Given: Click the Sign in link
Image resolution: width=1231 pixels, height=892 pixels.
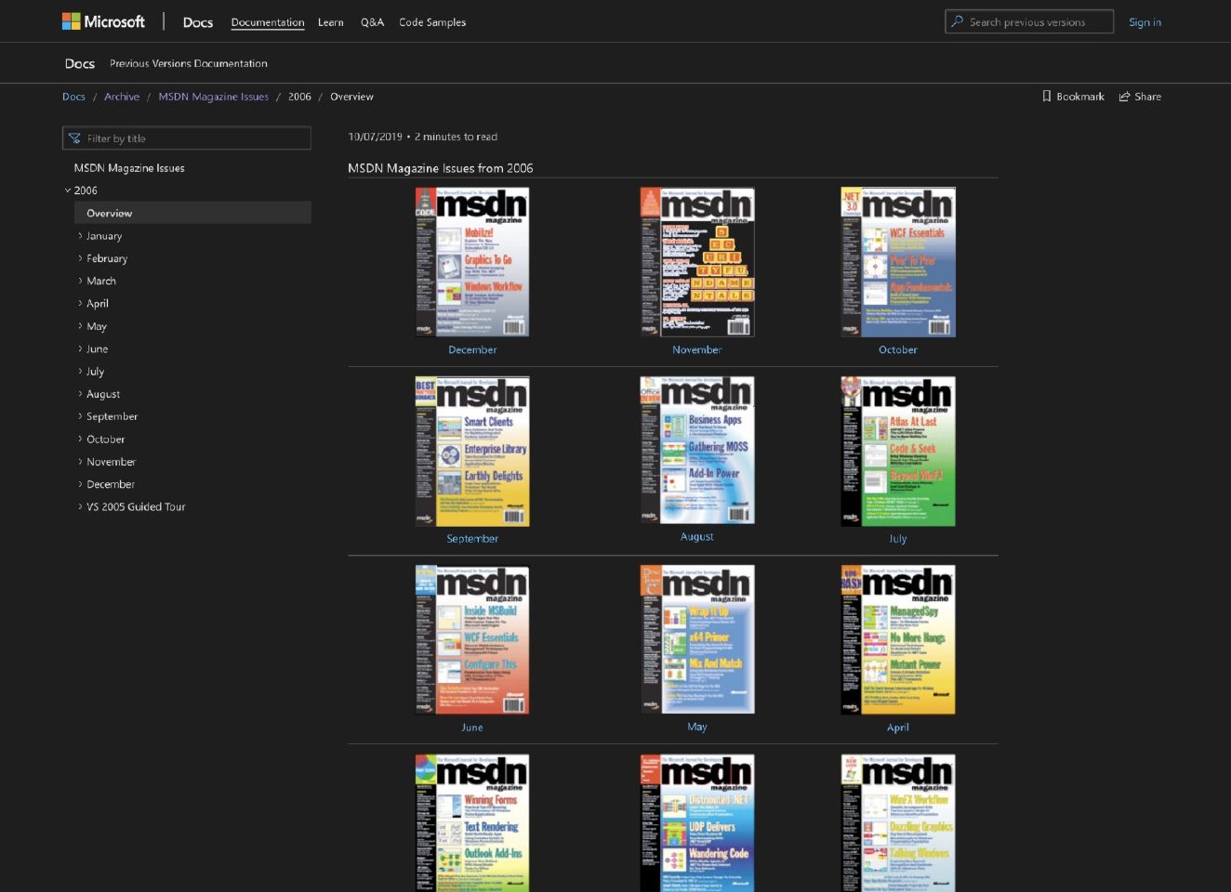Looking at the screenshot, I should click(1145, 22).
